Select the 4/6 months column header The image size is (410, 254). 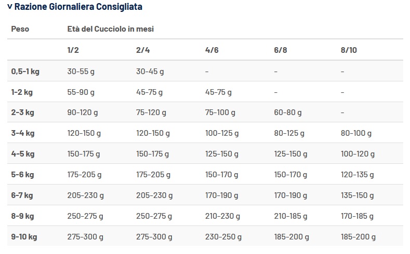point(212,50)
